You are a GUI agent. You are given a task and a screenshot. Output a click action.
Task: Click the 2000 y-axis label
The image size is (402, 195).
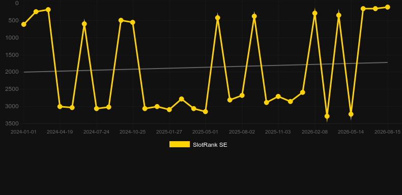coord(12,72)
